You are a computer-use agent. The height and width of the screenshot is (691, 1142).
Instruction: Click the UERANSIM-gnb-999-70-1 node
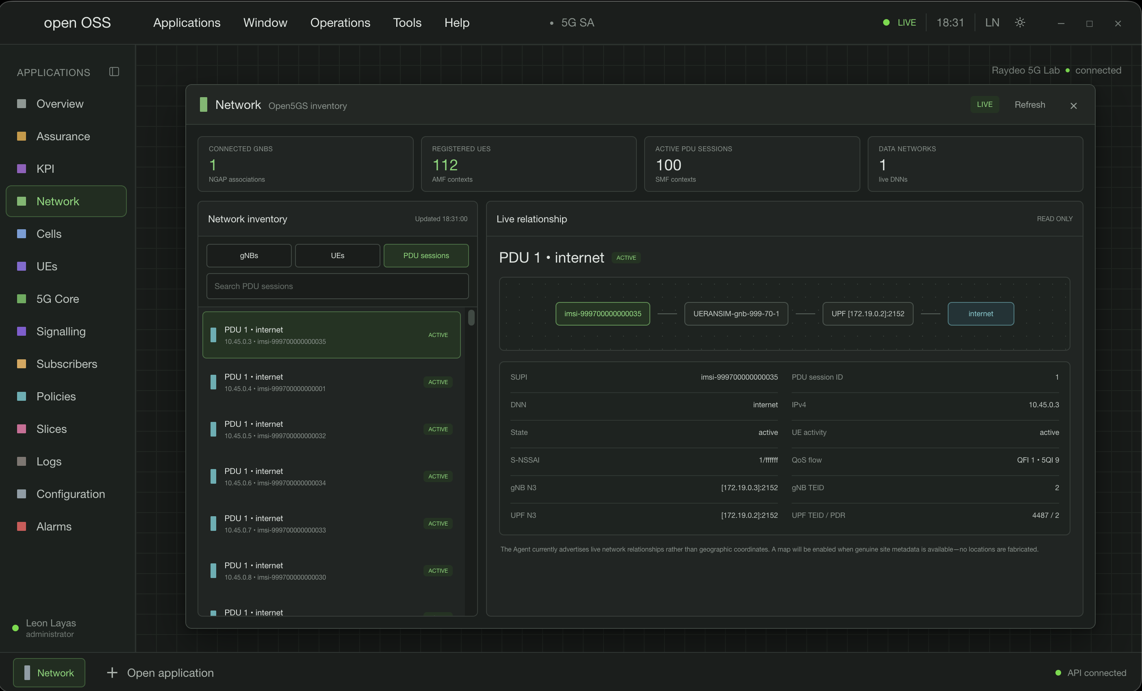(x=736, y=314)
